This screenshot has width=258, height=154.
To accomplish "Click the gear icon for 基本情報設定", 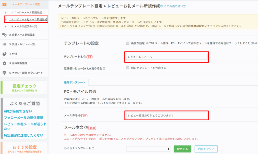I will [x=4, y=63].
